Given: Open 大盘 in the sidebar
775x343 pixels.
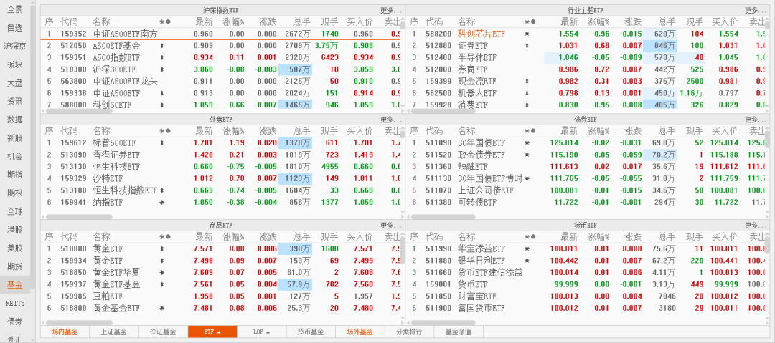Looking at the screenshot, I should [x=15, y=83].
